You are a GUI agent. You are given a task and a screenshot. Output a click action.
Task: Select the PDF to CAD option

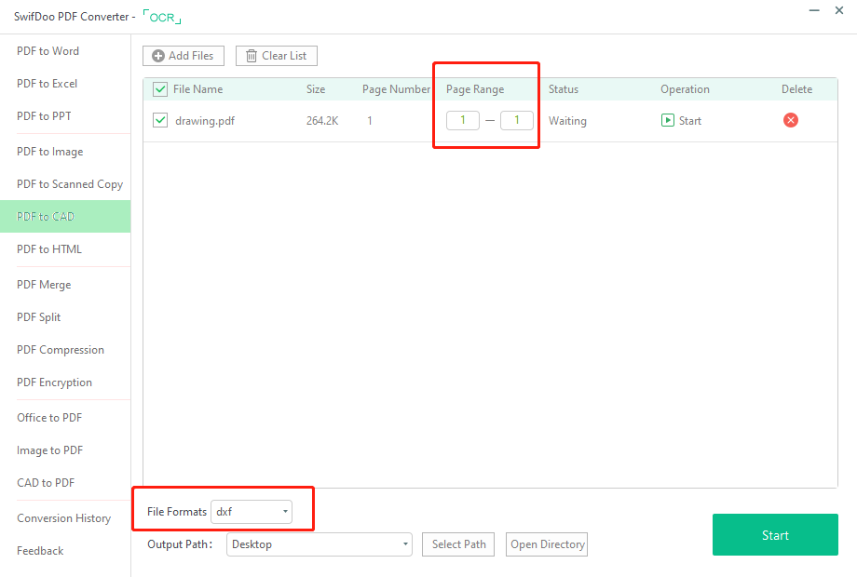(65, 217)
